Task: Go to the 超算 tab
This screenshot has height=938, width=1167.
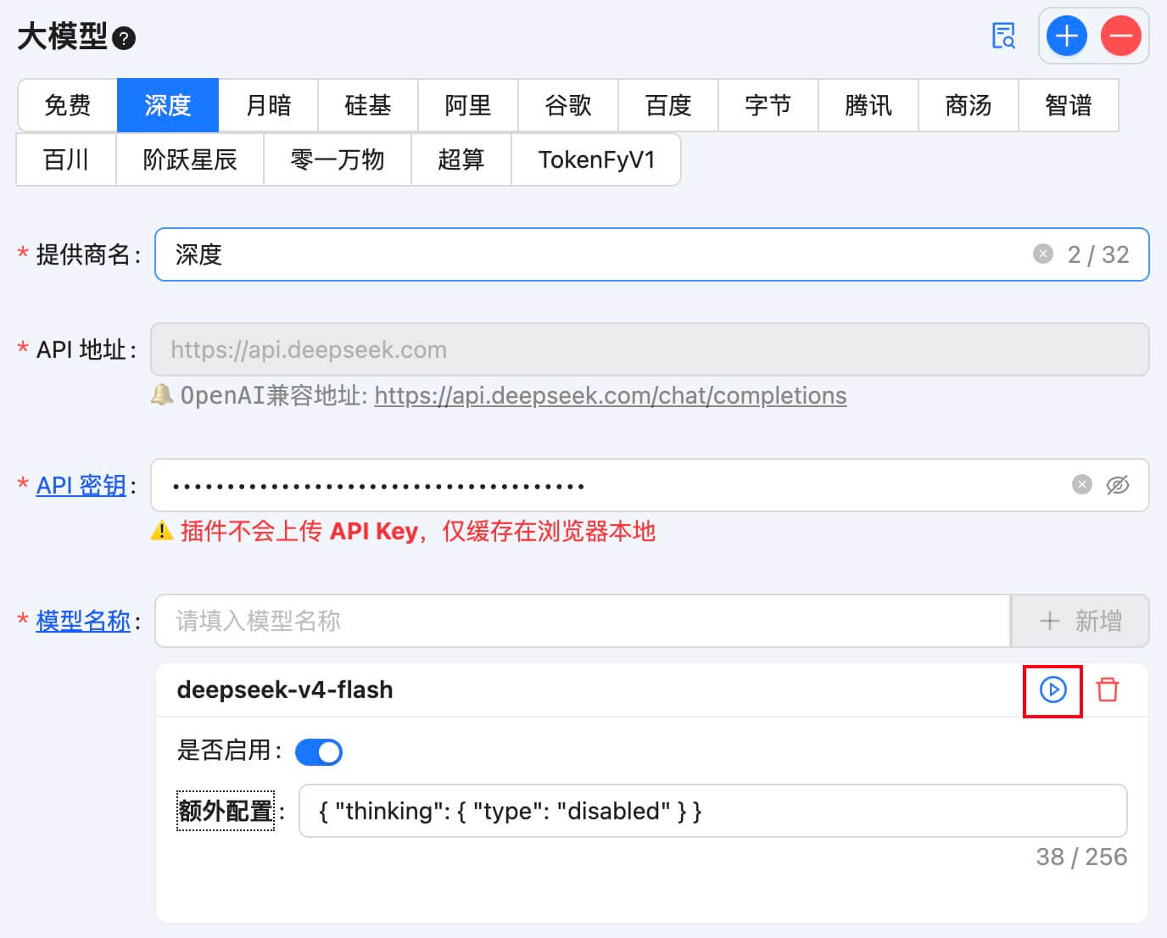Action: pyautogui.click(x=461, y=159)
